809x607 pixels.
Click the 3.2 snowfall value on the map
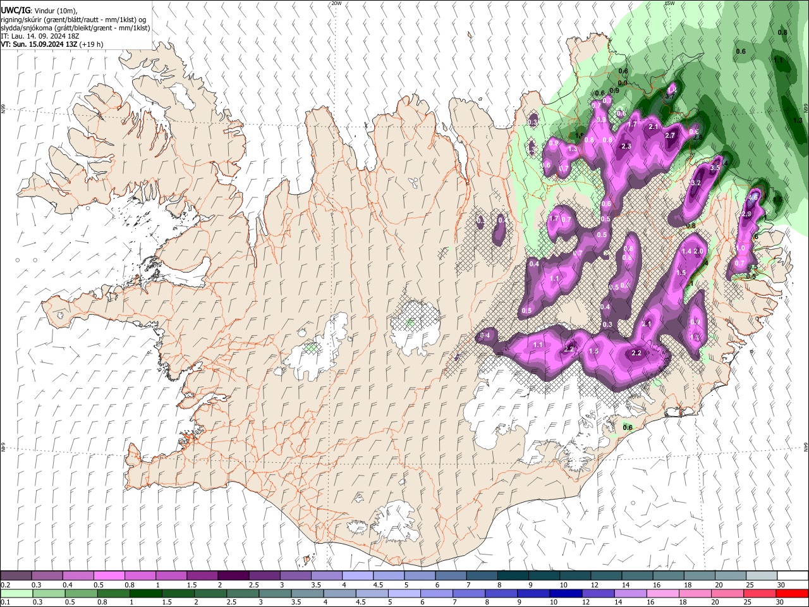[x=696, y=183]
